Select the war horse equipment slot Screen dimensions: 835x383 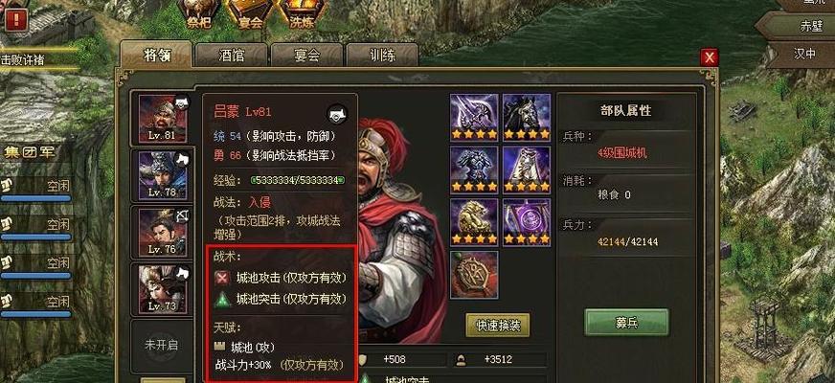tap(527, 117)
